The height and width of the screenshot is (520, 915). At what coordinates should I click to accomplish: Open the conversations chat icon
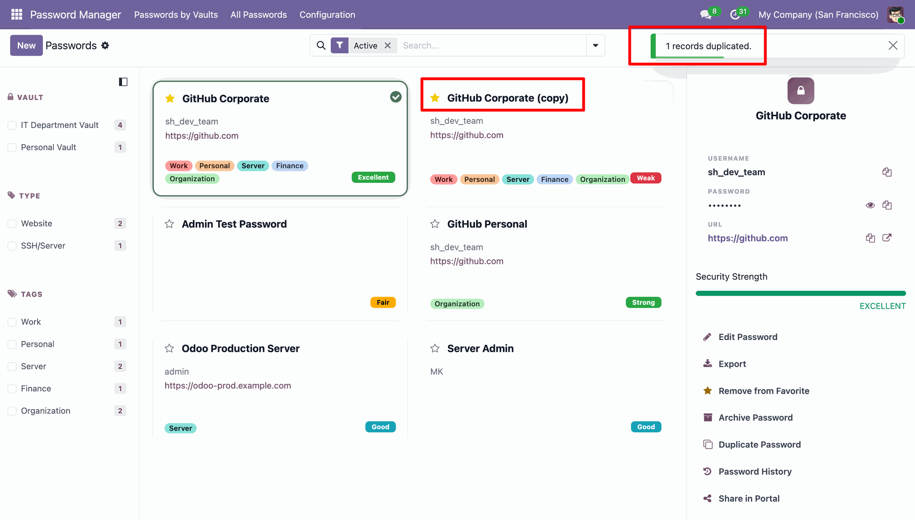click(706, 15)
